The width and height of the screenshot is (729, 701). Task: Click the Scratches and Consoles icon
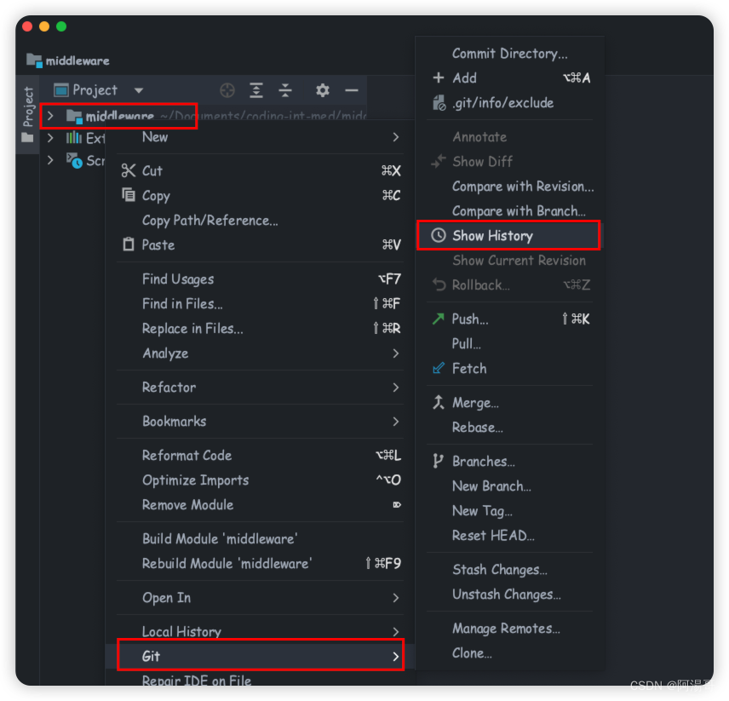coord(74,160)
